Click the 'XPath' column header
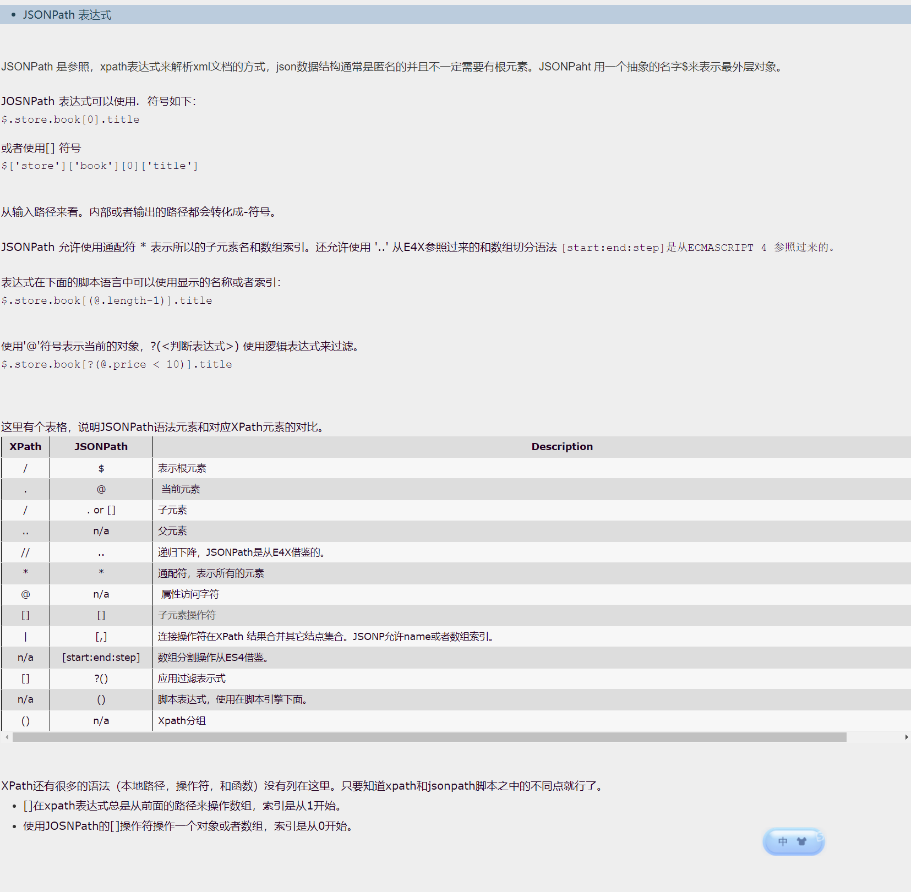 coord(25,447)
